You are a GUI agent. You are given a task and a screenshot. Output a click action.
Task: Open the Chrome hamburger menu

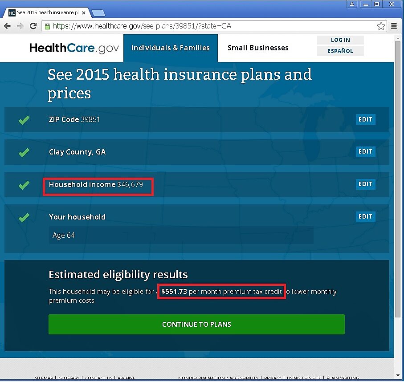click(394, 26)
